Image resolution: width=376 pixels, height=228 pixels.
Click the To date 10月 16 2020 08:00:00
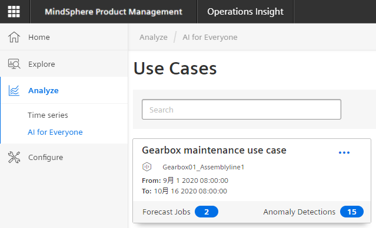(x=191, y=191)
